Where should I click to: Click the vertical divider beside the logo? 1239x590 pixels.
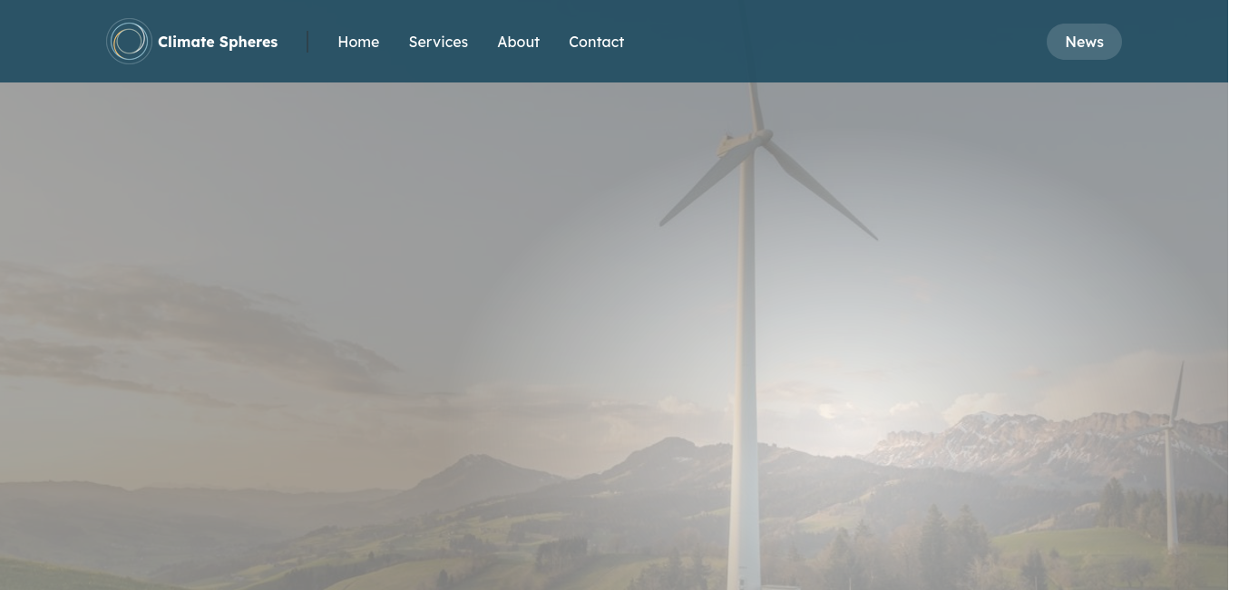pos(307,42)
